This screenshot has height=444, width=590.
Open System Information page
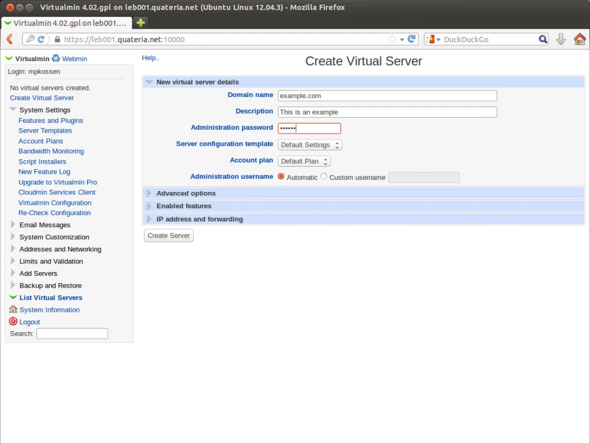point(50,310)
